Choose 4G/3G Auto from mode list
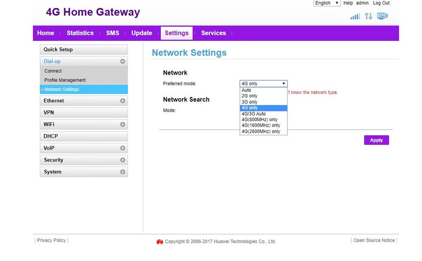Image resolution: width=422 pixels, height=261 pixels. tap(253, 114)
